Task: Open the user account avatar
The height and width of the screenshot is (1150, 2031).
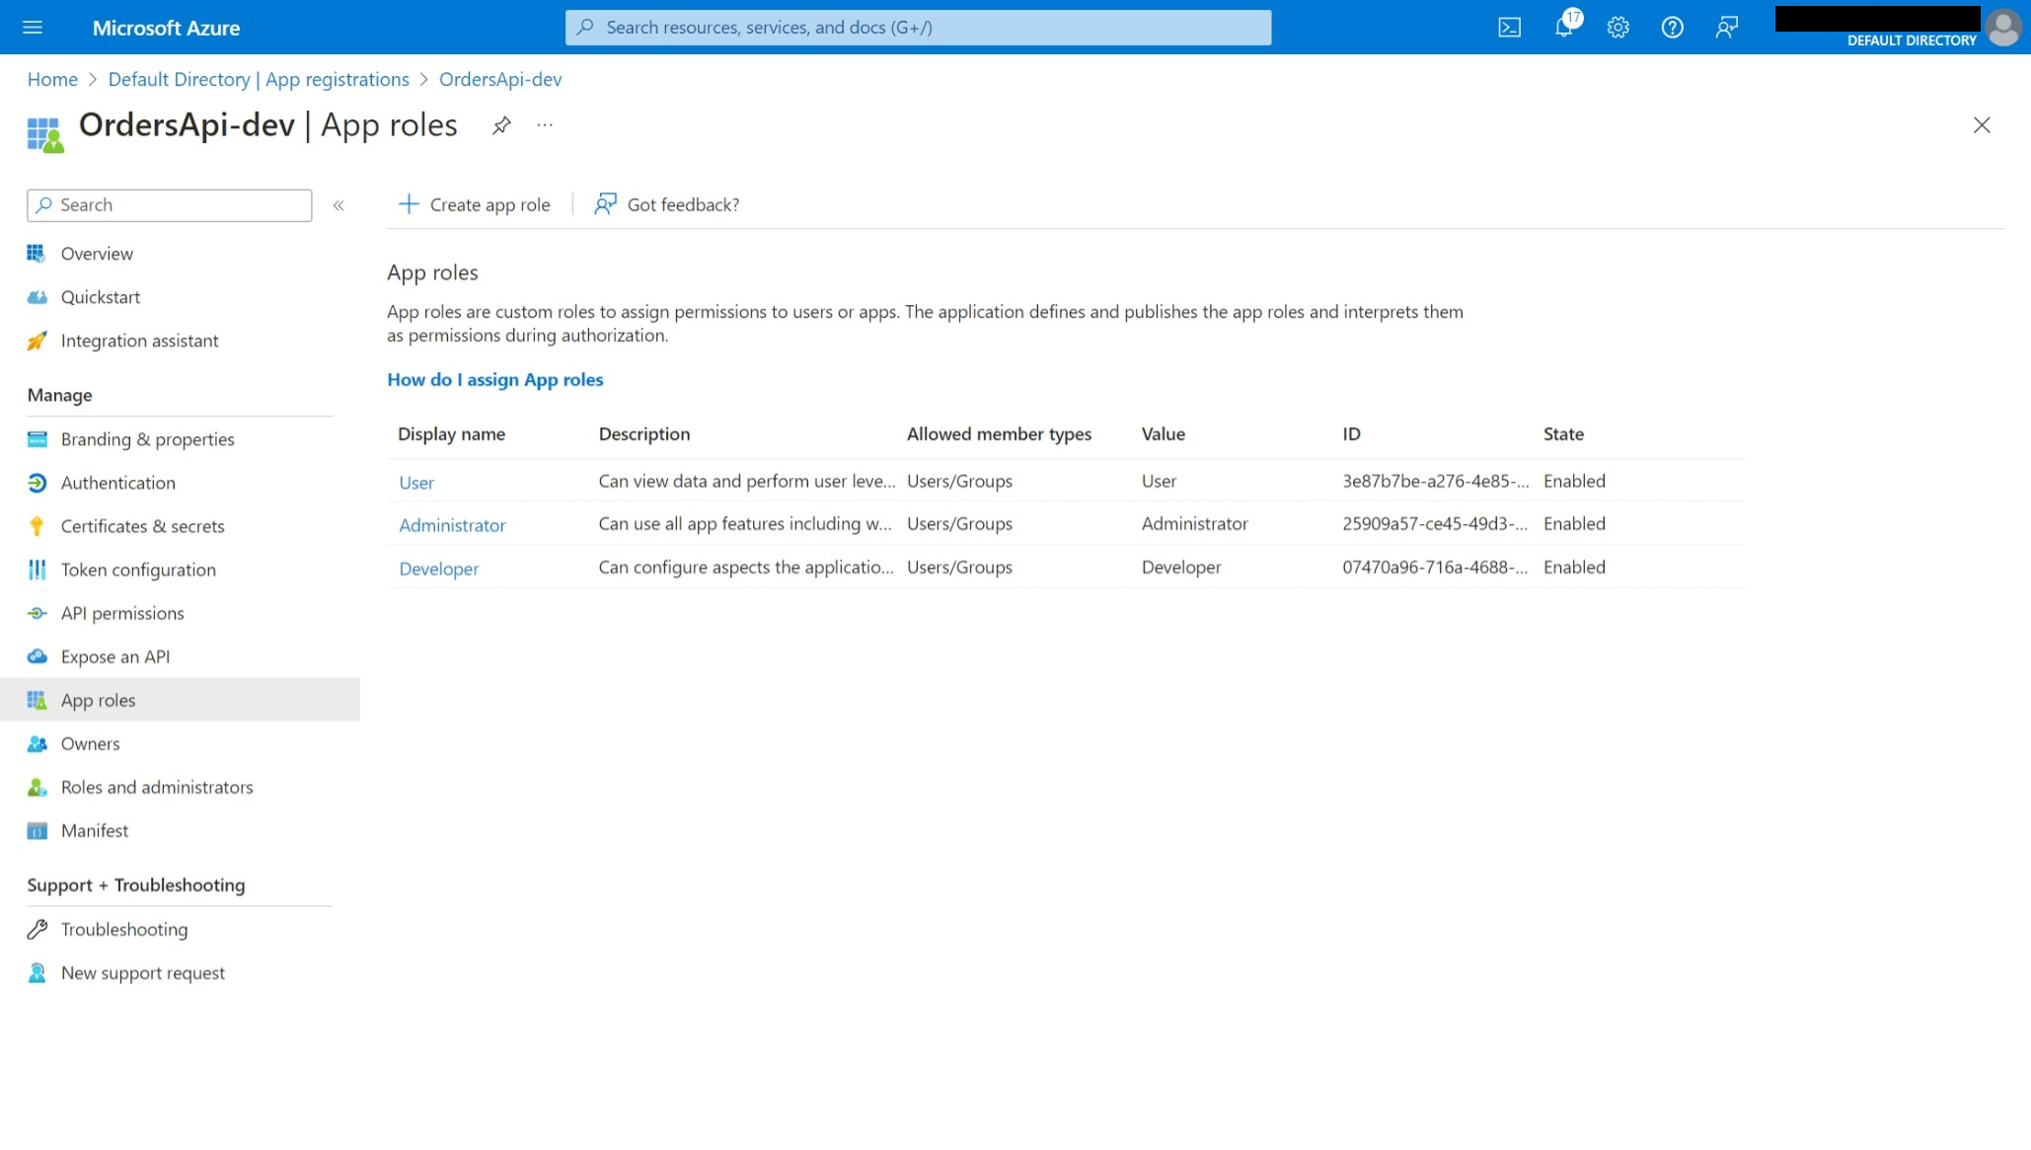Action: (x=2003, y=28)
